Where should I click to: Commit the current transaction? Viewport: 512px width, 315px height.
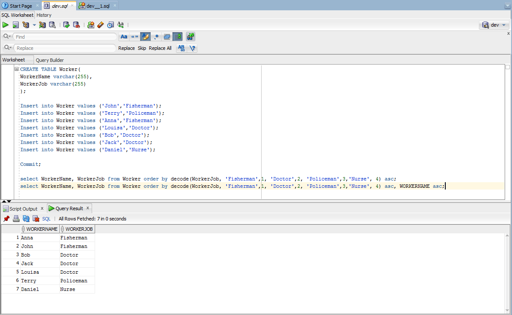pyautogui.click(x=66, y=24)
